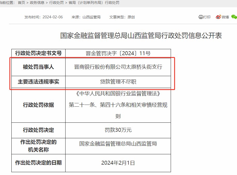
Task: Select authority cell 国家金融监督管理总局山西监管局
Action: point(118,146)
